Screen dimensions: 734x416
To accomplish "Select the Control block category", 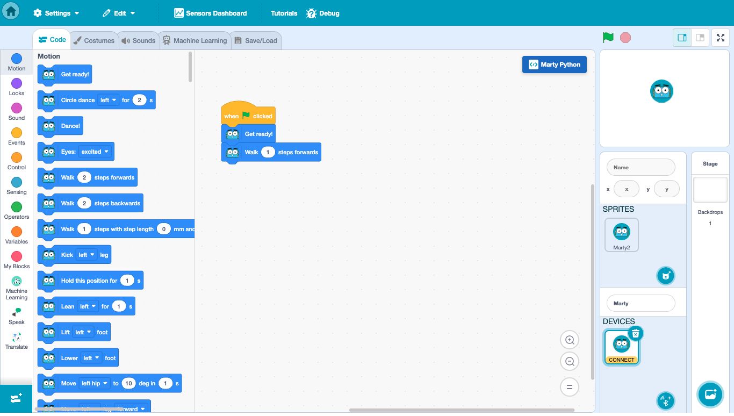I will click(x=17, y=161).
